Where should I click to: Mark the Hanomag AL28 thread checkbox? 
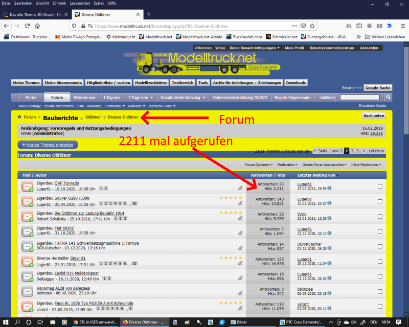coord(380,291)
